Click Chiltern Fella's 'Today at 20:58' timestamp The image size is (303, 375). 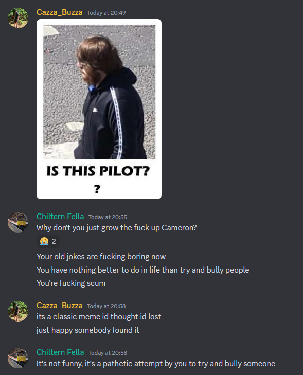tap(108, 353)
